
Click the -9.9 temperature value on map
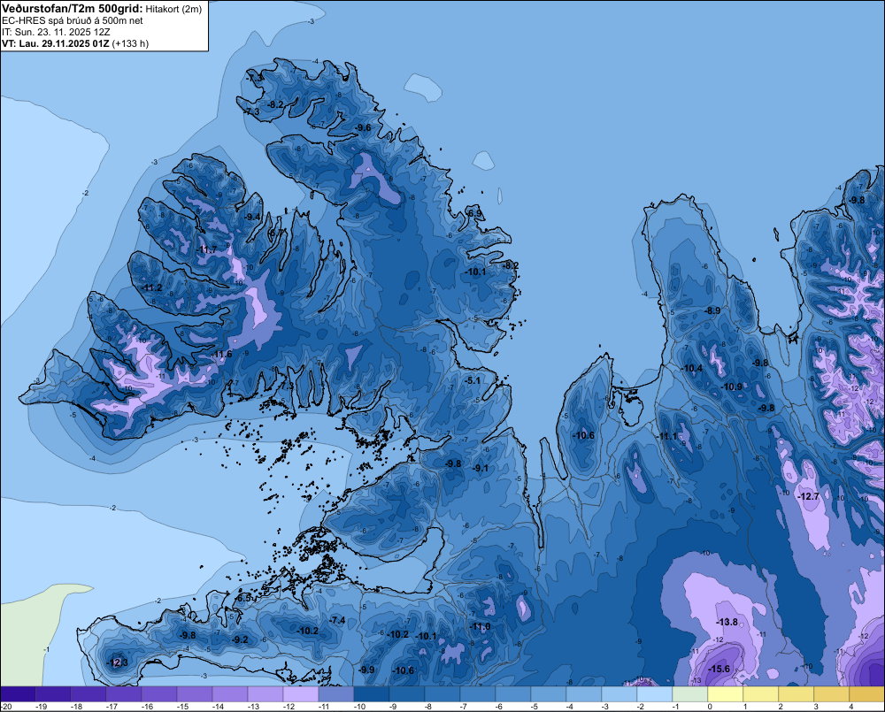[366, 670]
